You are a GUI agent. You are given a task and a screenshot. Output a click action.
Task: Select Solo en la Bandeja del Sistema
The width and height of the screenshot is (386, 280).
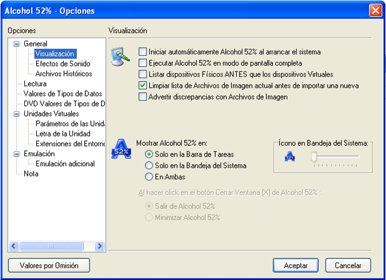tap(149, 165)
